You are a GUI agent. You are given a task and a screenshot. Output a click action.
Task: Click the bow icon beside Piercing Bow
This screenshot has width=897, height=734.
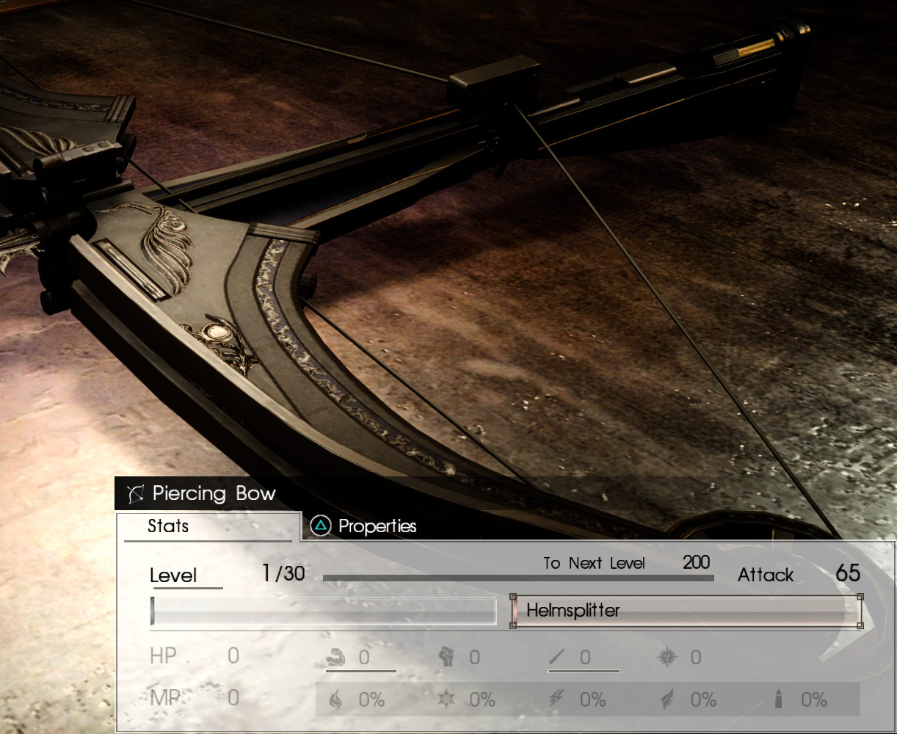point(134,494)
